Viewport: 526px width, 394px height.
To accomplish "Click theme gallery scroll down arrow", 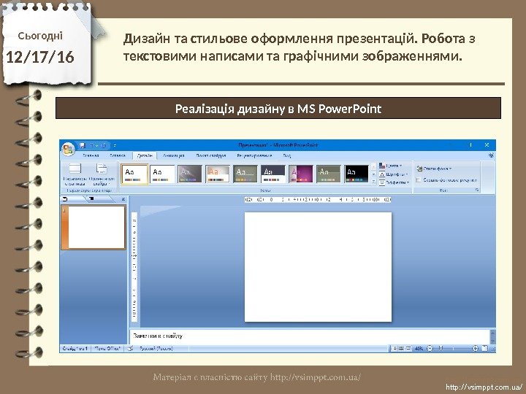I will pyautogui.click(x=374, y=174).
